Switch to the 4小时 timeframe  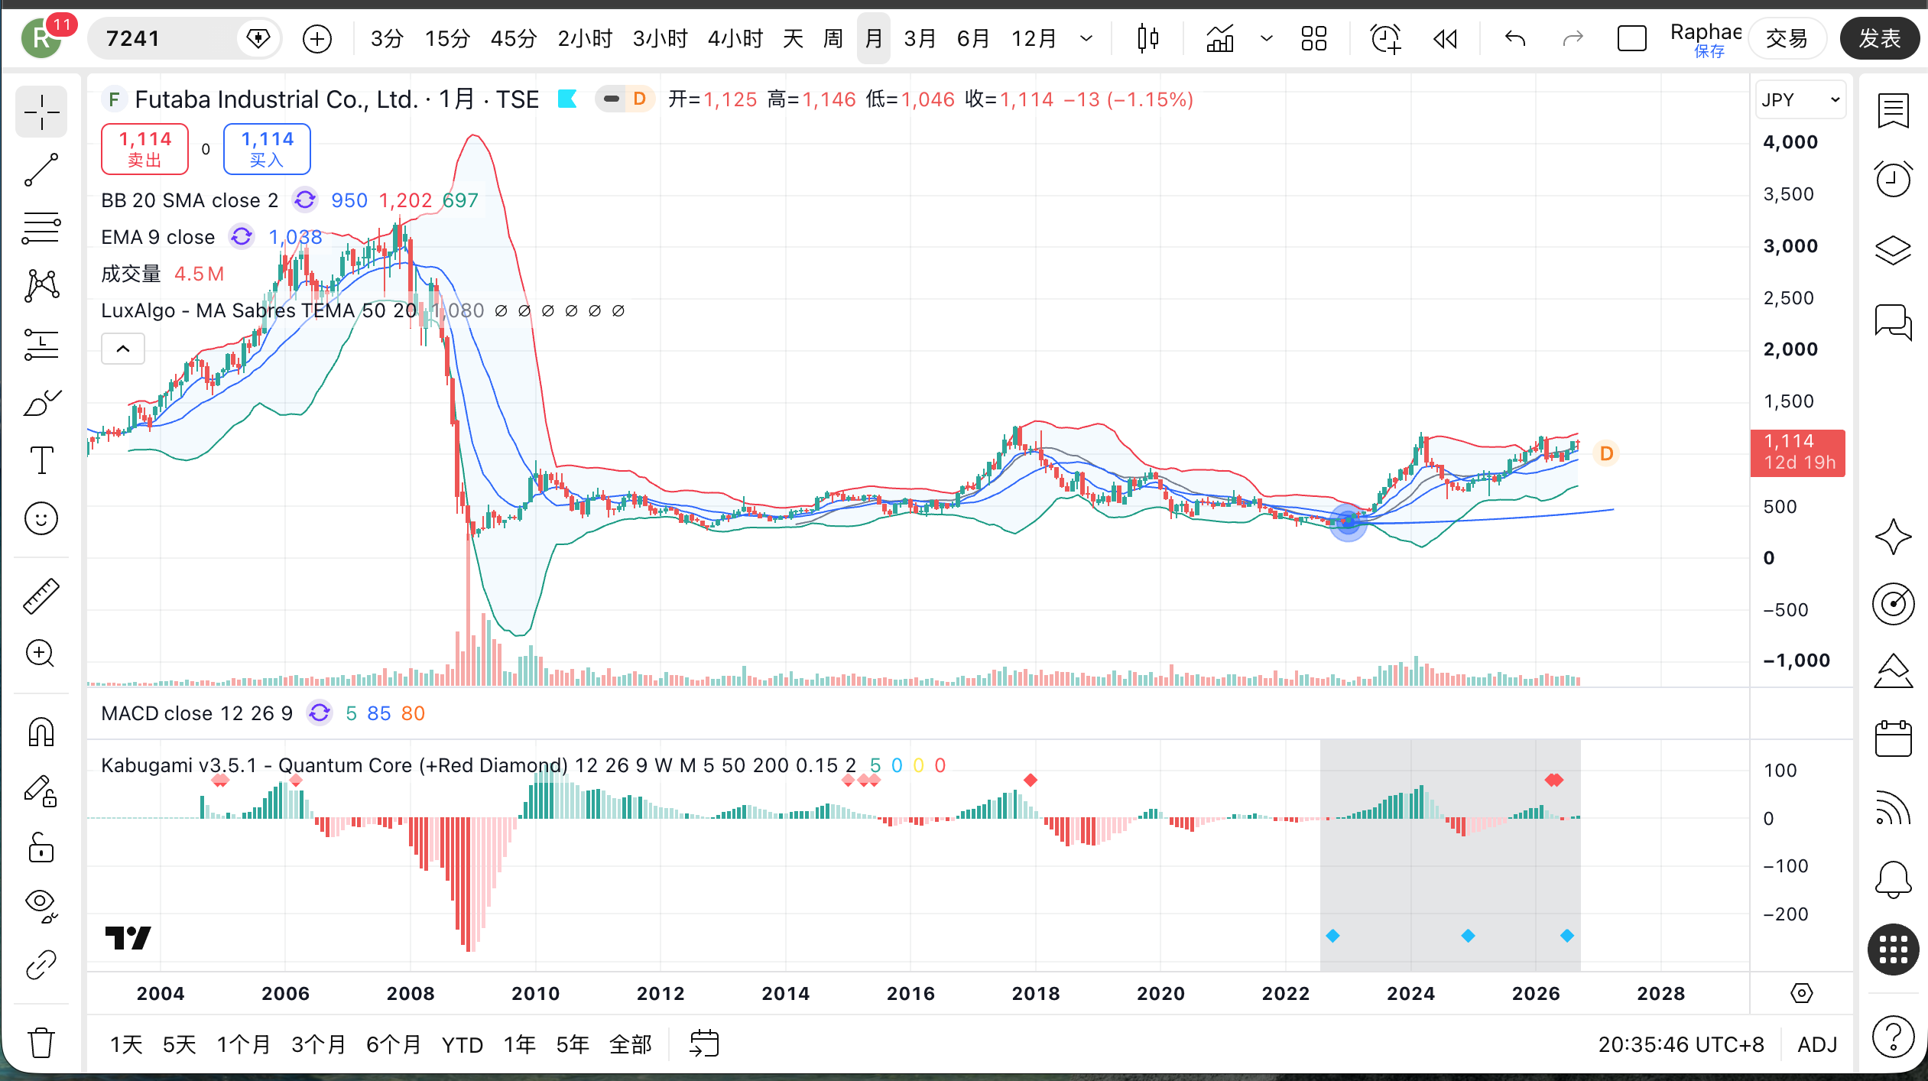[x=735, y=38]
